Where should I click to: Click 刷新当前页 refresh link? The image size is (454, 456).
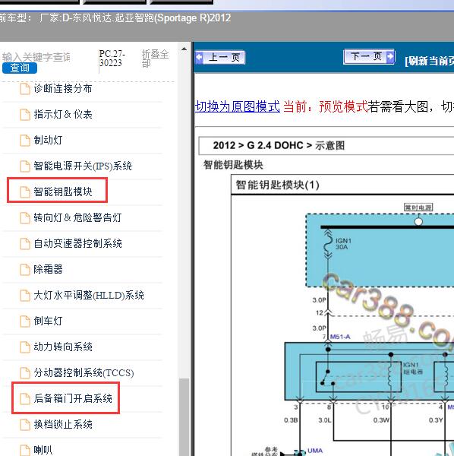[429, 61]
